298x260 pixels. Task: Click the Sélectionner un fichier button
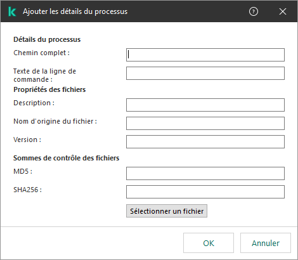(x=167, y=211)
